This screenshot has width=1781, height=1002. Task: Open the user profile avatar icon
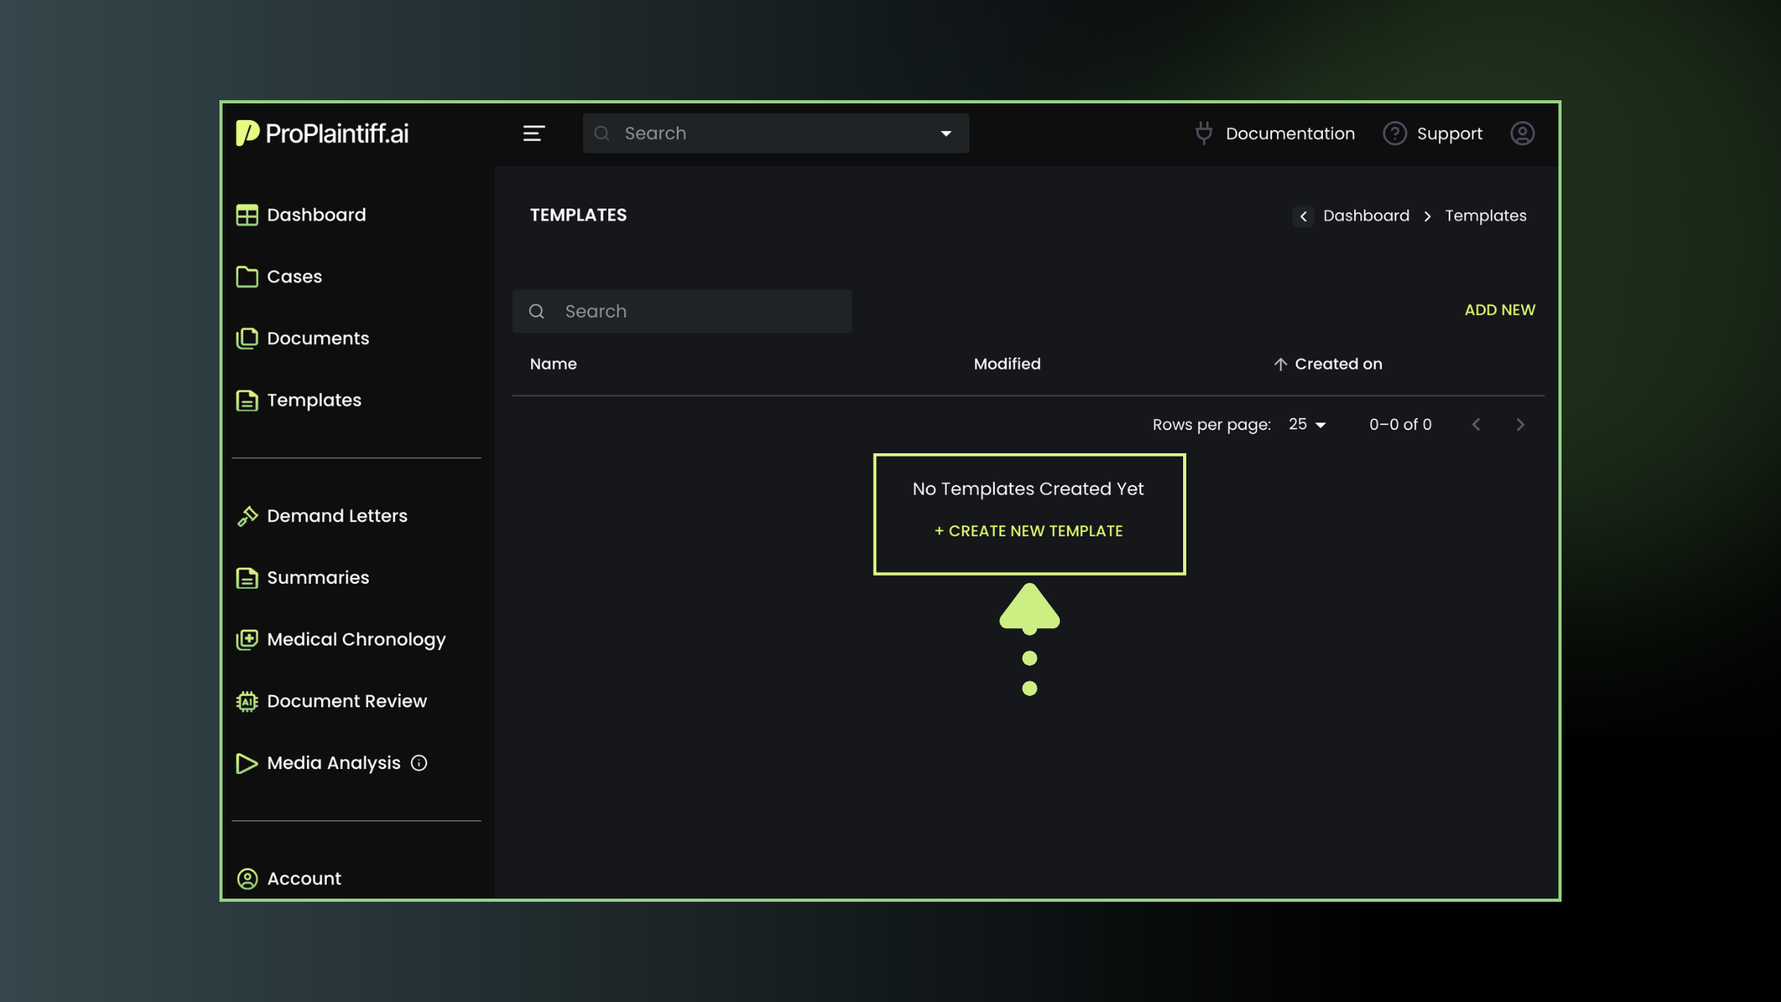[x=1522, y=134]
